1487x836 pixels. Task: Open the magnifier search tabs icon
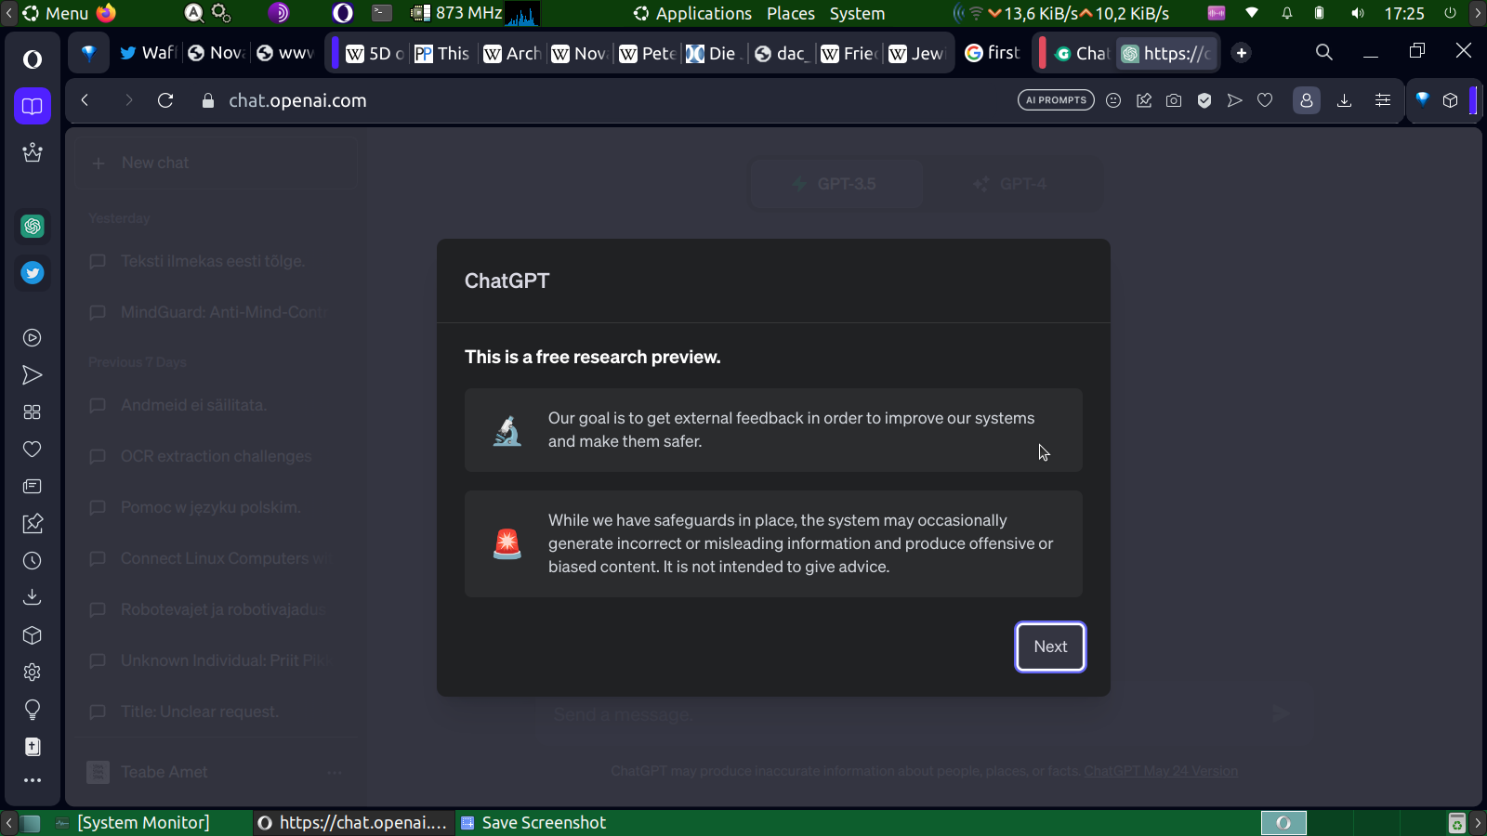1324,53
